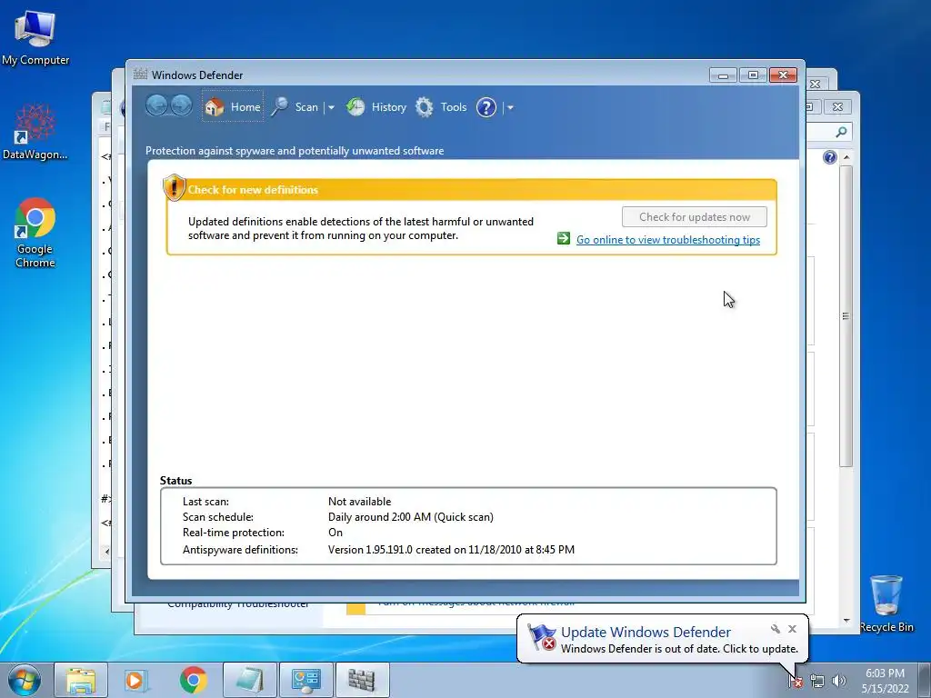Click the Check for updates now button
Screen dimensions: 931x698
[694, 216]
